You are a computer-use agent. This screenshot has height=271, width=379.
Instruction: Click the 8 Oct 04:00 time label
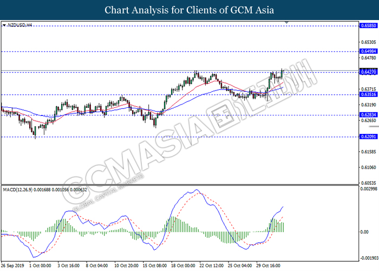point(97,266)
